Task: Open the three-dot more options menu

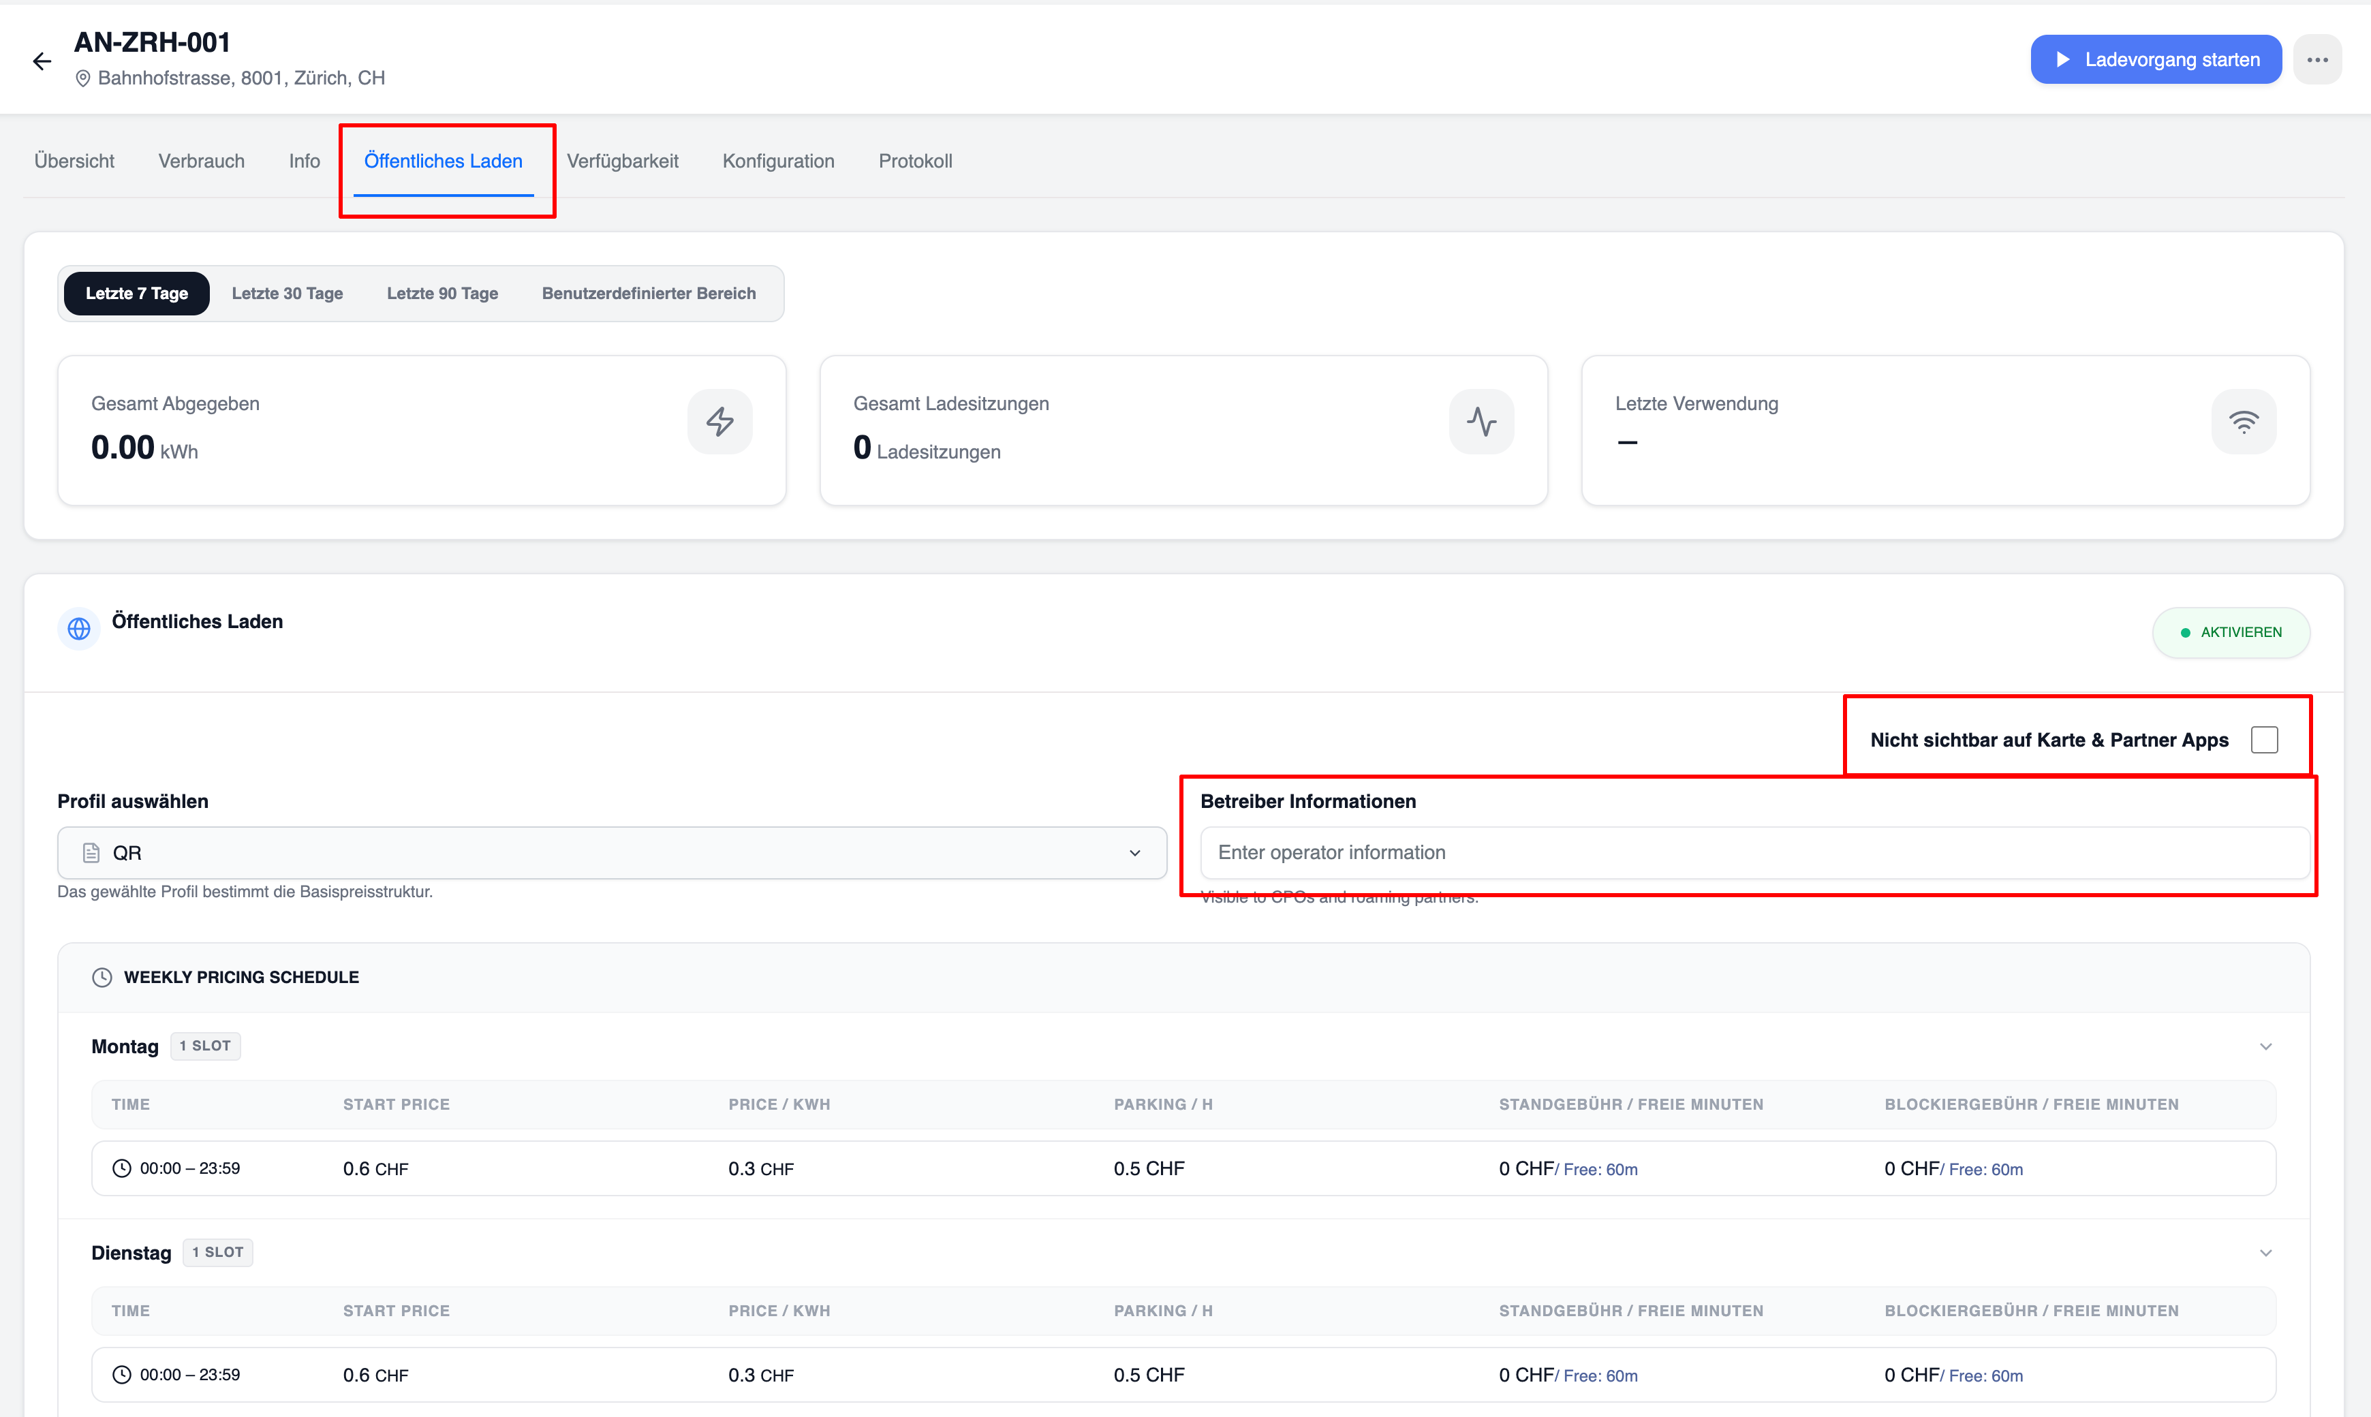Action: click(x=2316, y=59)
